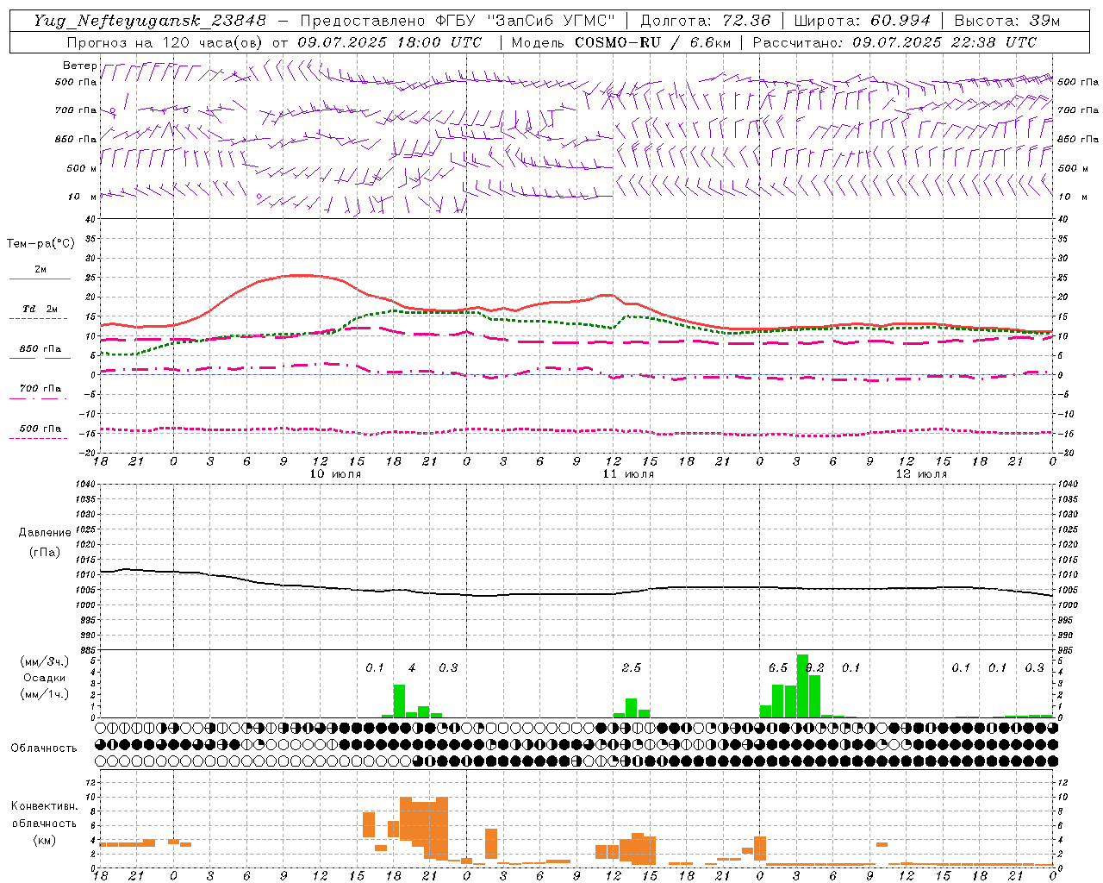Click the station name Yug_Nefteyugansk_23848

tap(149, 21)
